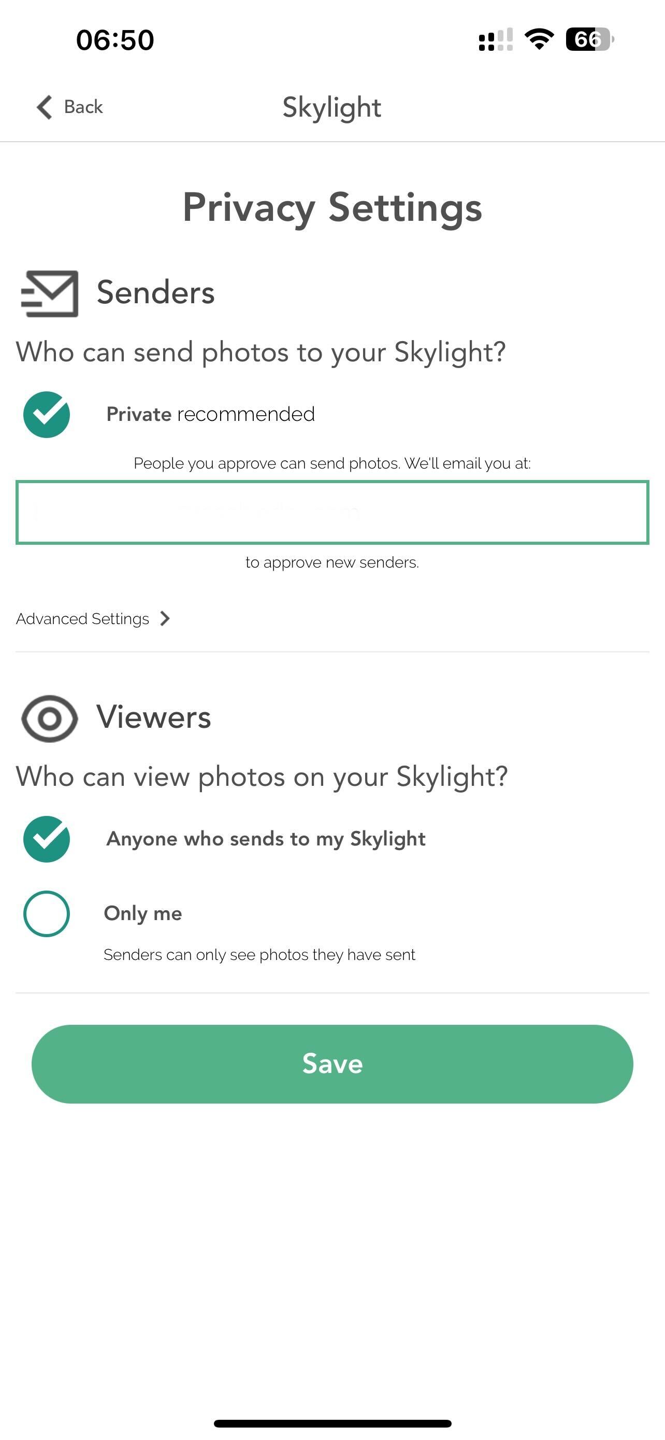Tap the Senders section heading

coord(155,292)
